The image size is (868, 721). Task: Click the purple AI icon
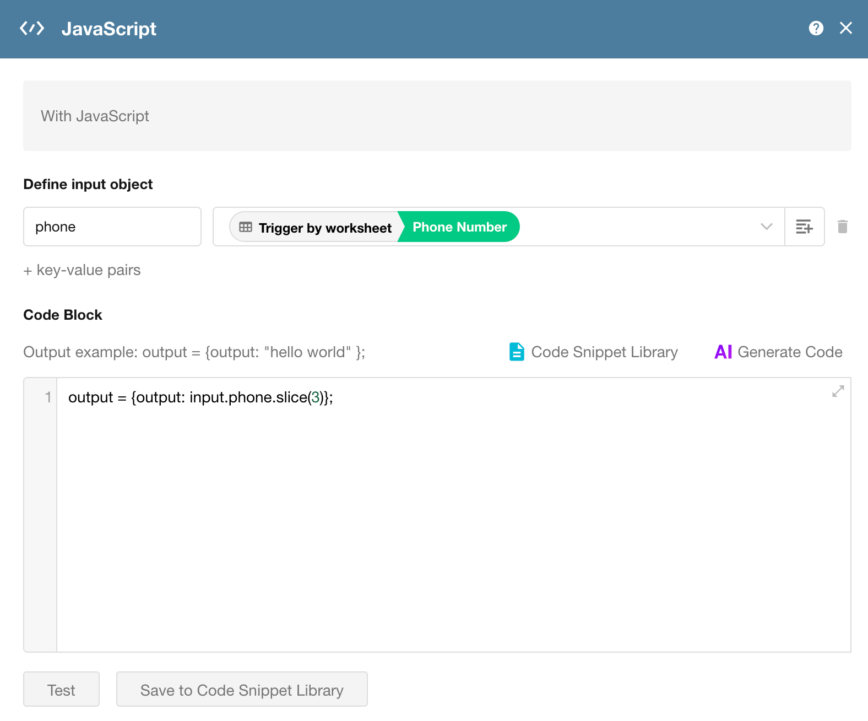(x=723, y=352)
